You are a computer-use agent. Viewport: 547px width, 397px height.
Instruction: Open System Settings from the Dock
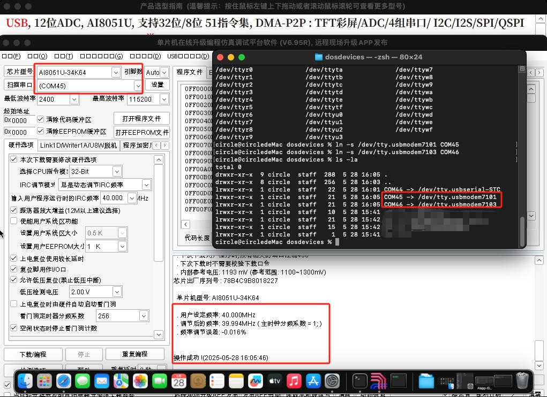click(x=332, y=381)
